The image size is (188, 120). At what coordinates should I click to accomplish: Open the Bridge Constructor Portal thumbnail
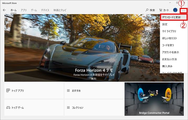click(x=154, y=99)
